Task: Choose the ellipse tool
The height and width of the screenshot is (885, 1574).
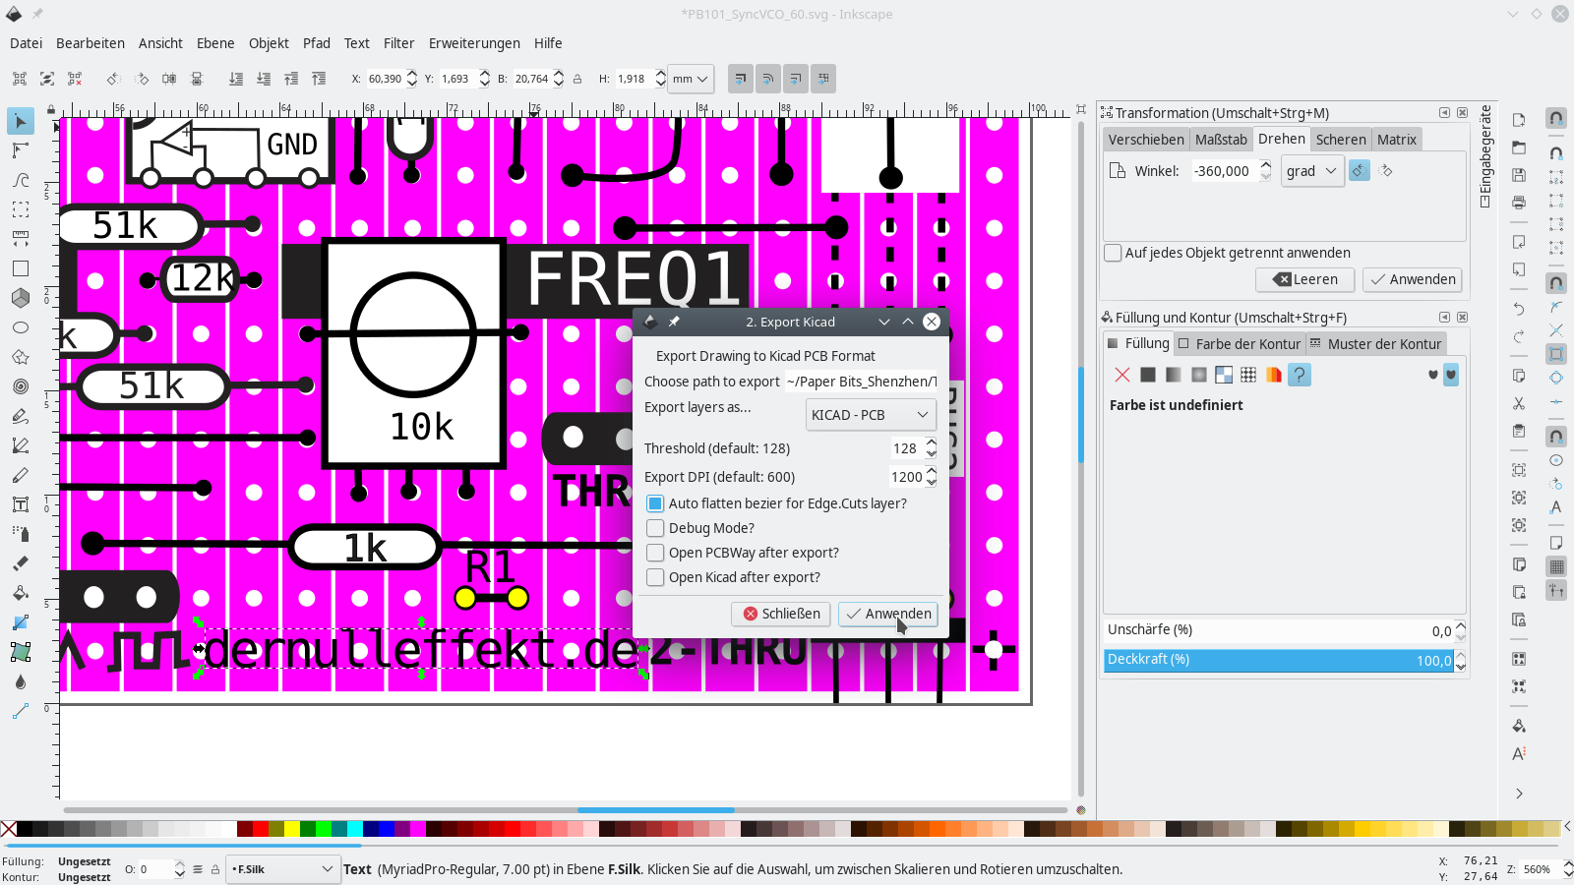Action: point(20,327)
